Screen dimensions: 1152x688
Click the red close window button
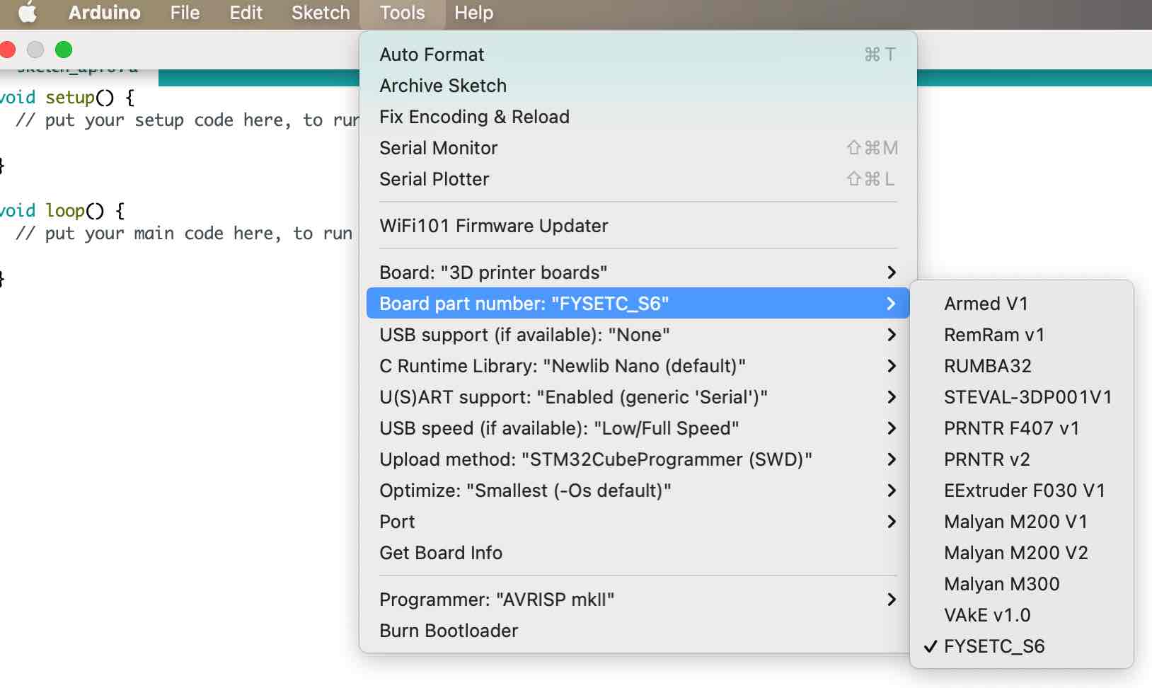tap(7, 50)
